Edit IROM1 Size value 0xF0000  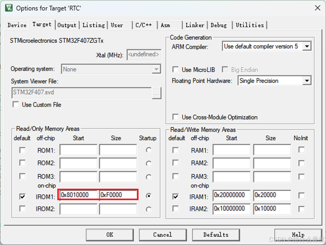coord(118,195)
